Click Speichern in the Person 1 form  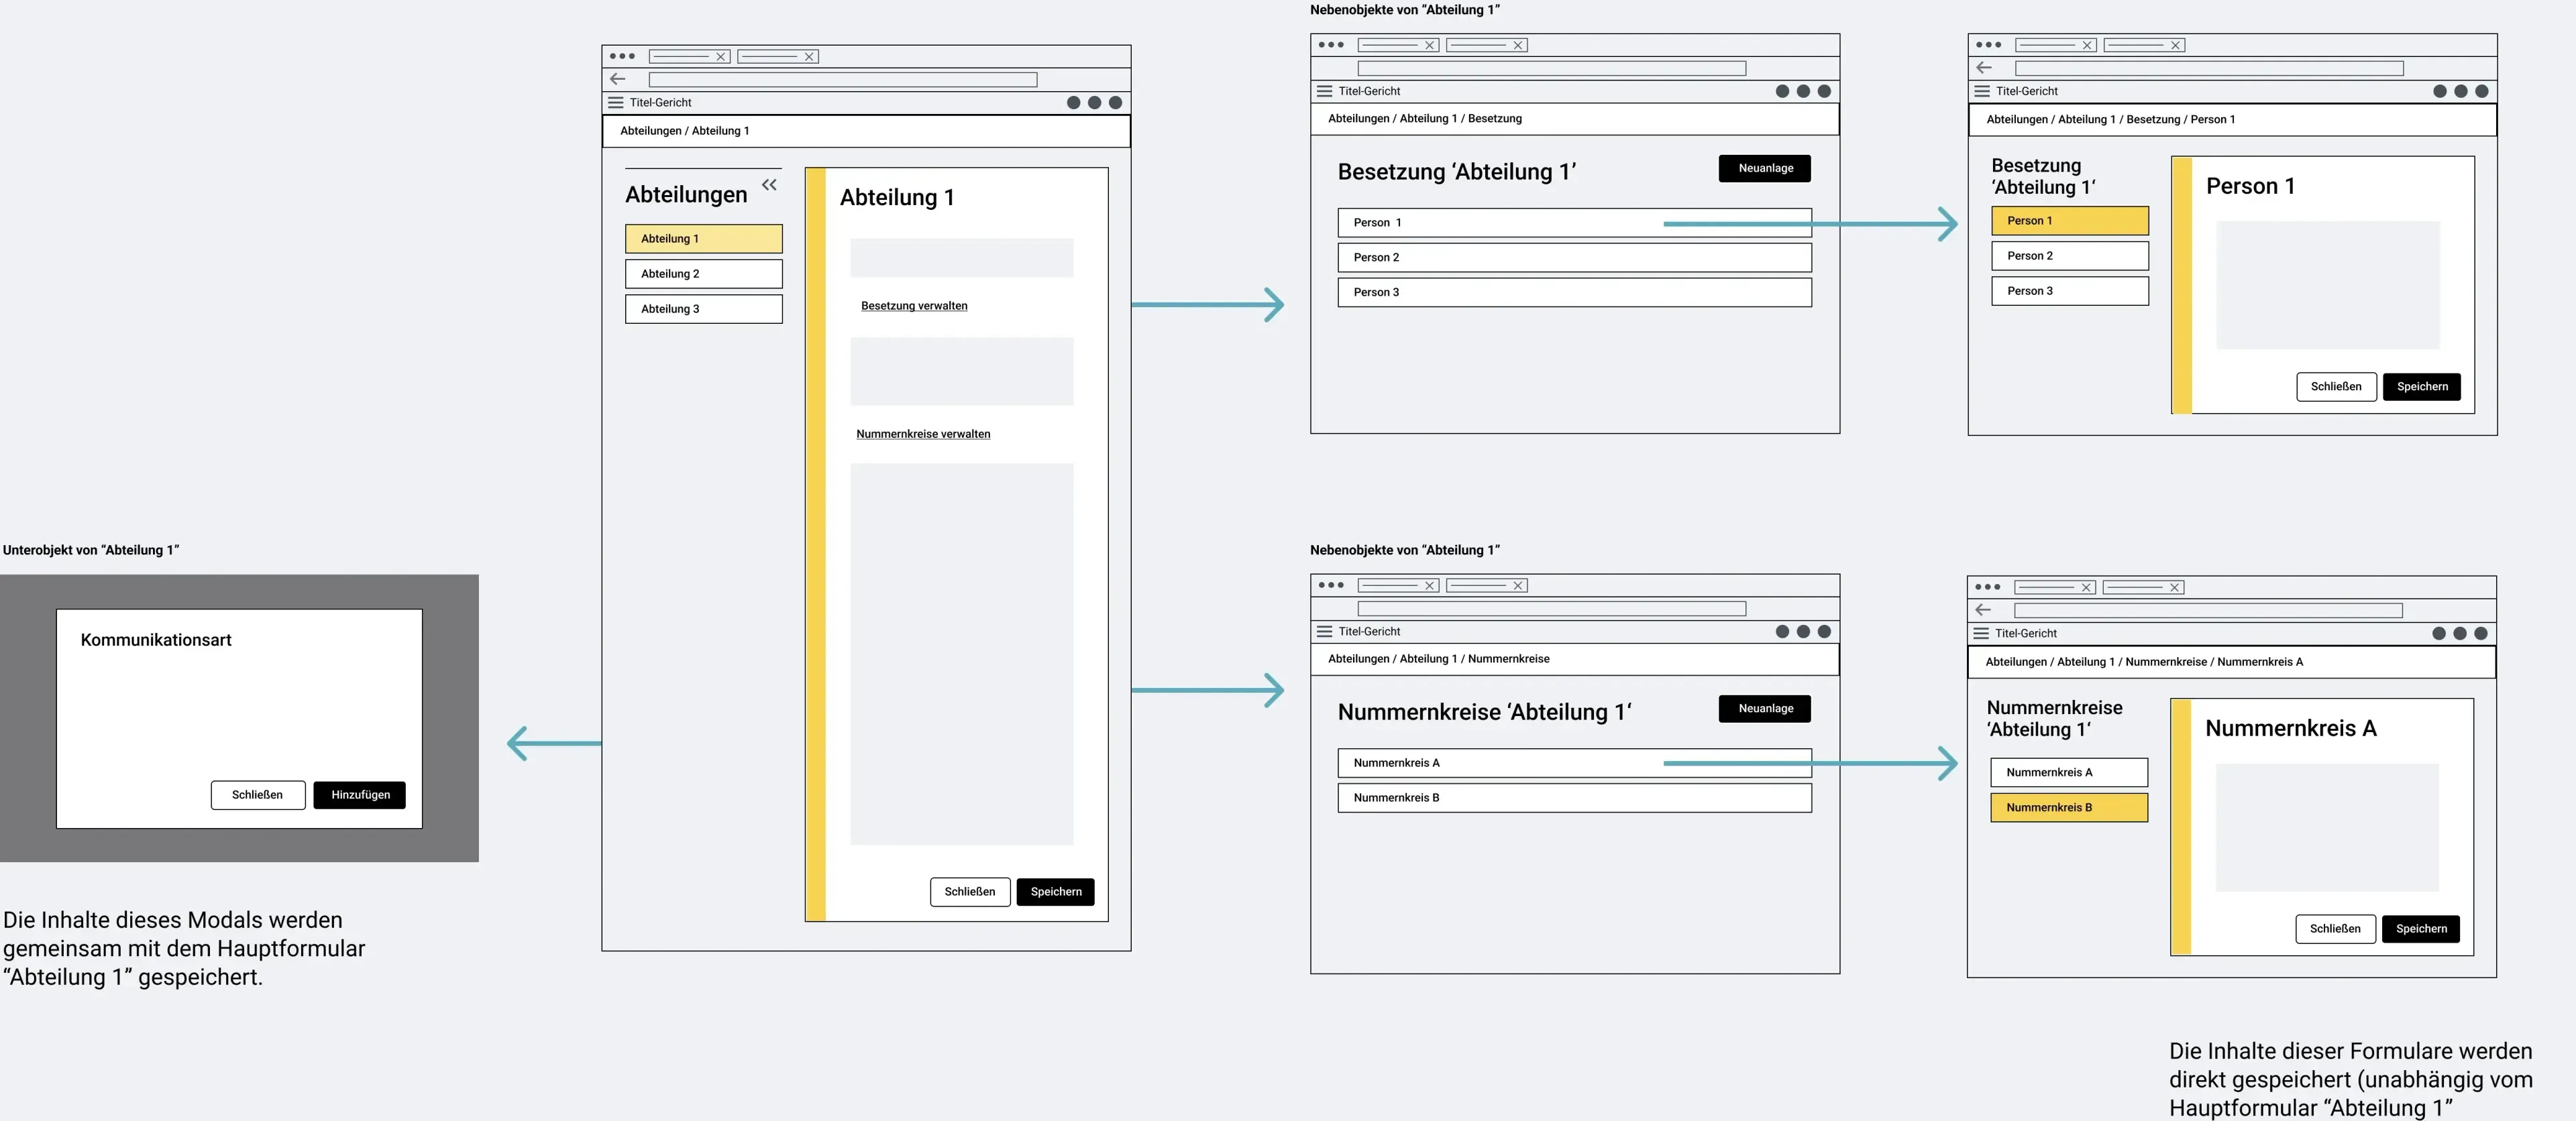(x=2422, y=387)
